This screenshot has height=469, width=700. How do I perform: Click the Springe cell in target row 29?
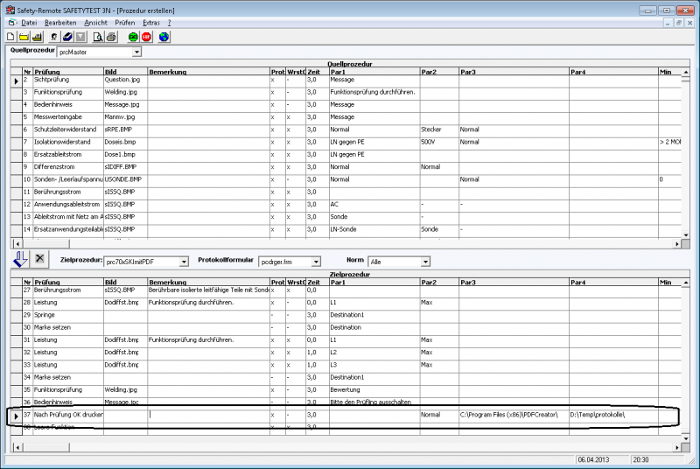pyautogui.click(x=68, y=315)
